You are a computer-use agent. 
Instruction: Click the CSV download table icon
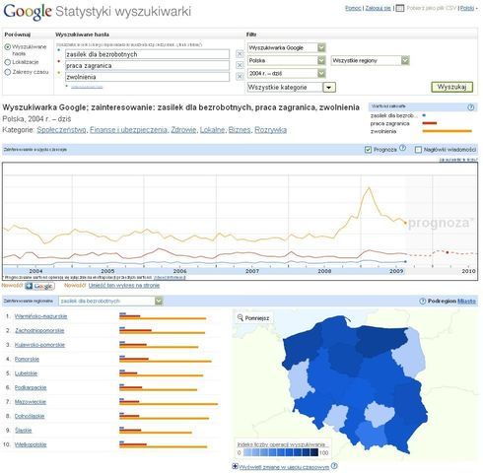[x=400, y=8]
